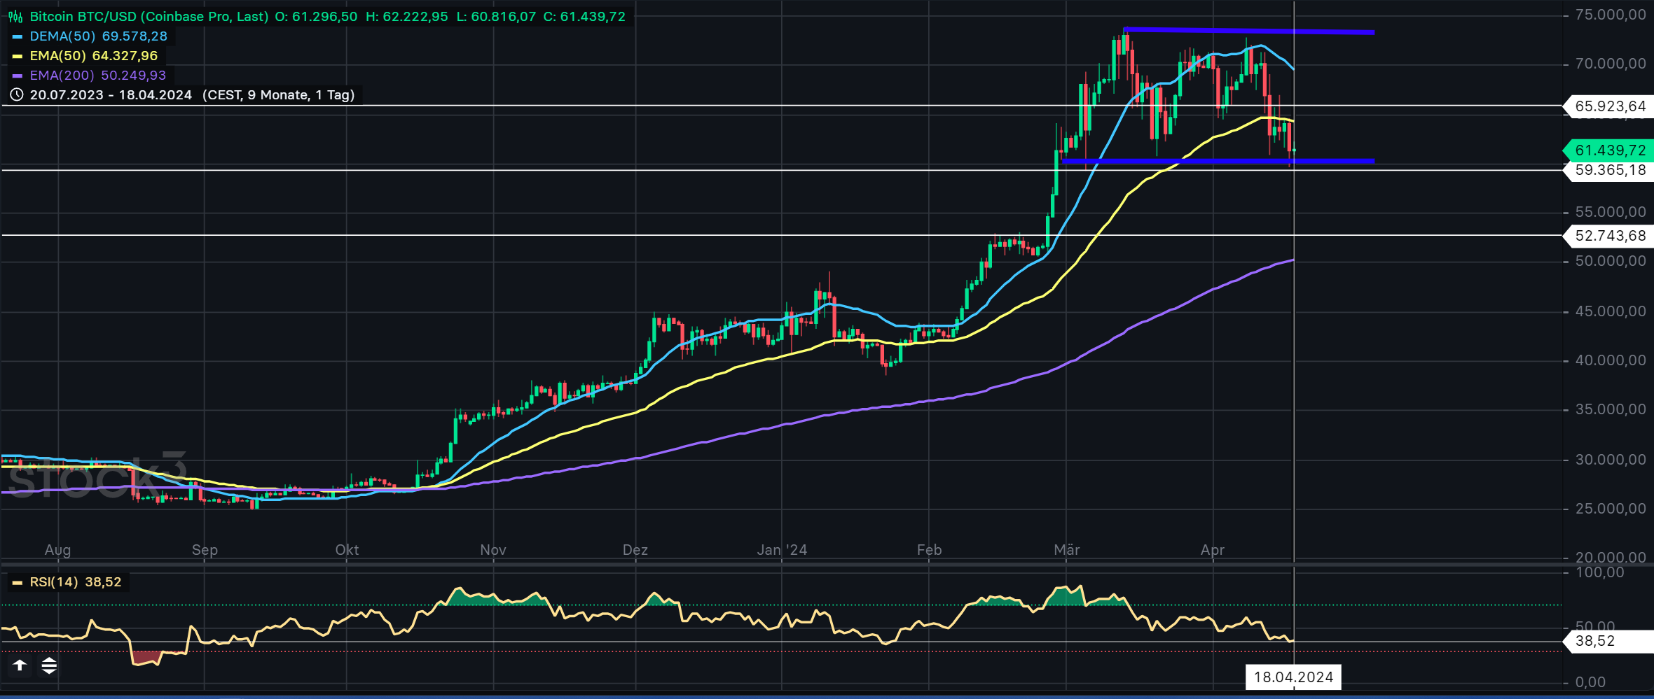The height and width of the screenshot is (699, 1654).
Task: Click the 65.923,64 horizontal line price label
Action: click(x=1610, y=106)
